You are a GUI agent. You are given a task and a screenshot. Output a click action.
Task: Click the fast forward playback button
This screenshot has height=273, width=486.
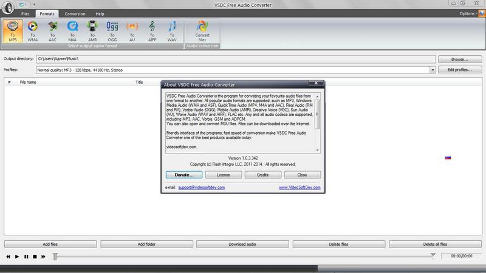tap(43, 257)
